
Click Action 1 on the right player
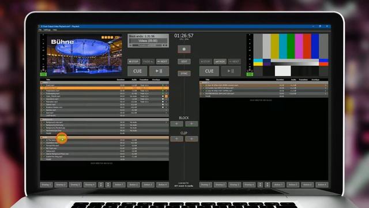pyautogui.click(x=278, y=185)
